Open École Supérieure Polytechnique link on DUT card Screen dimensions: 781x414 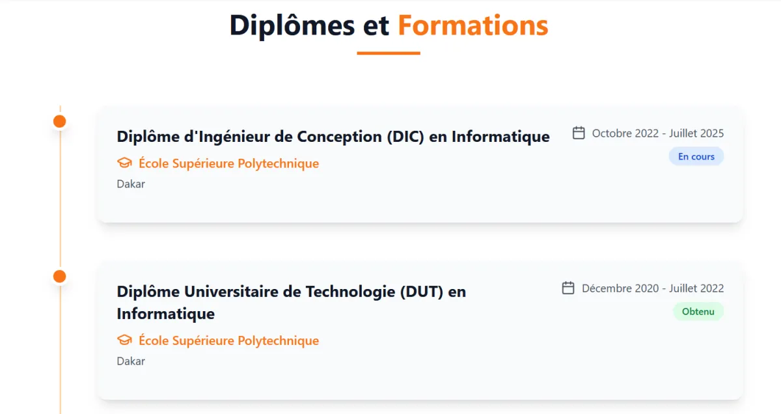click(228, 340)
